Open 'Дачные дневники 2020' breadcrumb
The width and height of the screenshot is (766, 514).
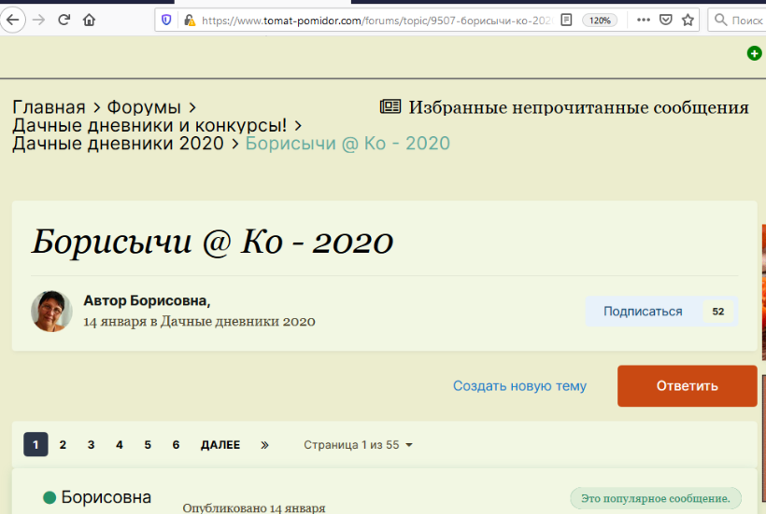(118, 143)
